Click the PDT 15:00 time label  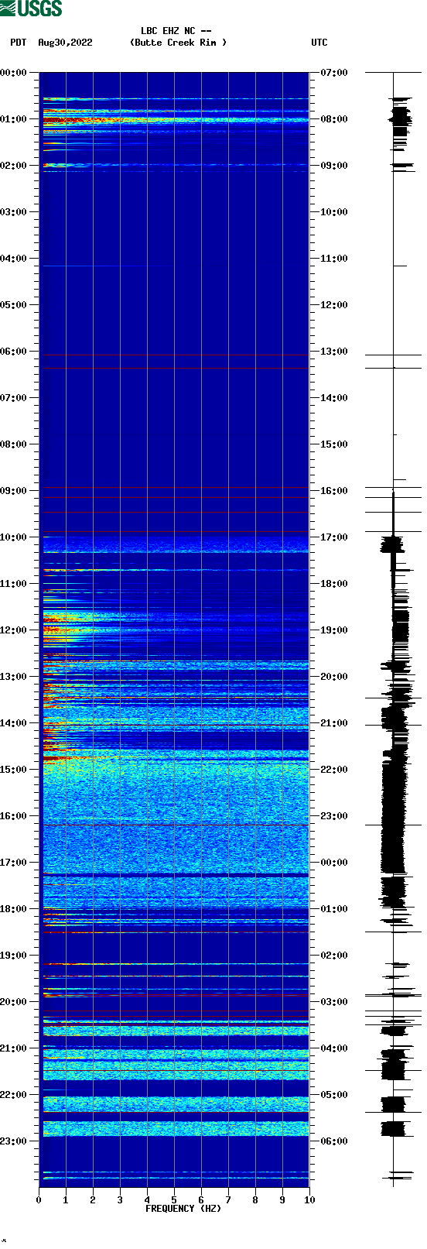[14, 770]
